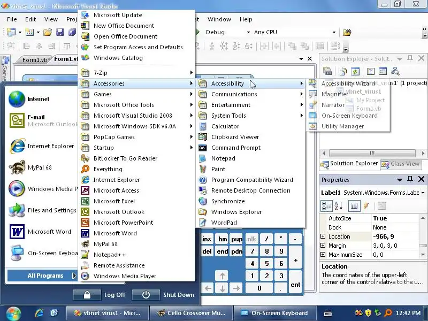Screen dimensions: 428x321
Task: Launch On-Screen Keyboard from Accessibility submenu
Action: [x=348, y=116]
